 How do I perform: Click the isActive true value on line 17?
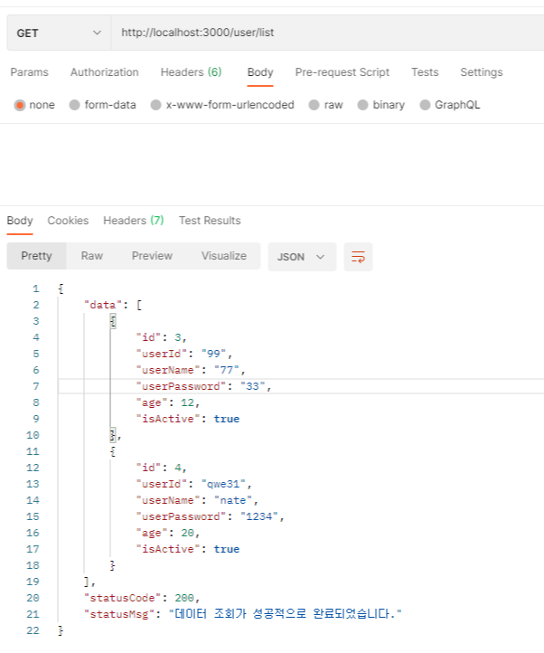[227, 549]
